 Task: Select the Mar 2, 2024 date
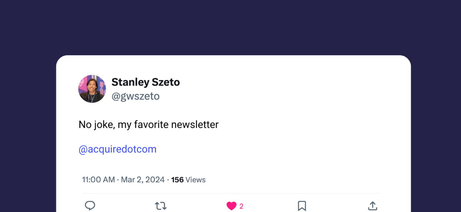click(143, 180)
